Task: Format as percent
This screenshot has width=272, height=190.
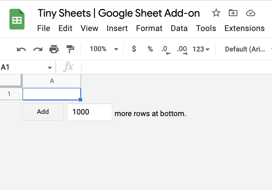Action: (150, 49)
